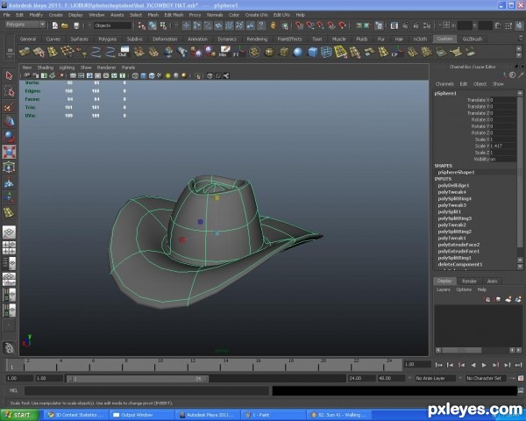Select the pSphereShape1 shape entry
Viewport: 526px width, 421px height.
pos(456,172)
